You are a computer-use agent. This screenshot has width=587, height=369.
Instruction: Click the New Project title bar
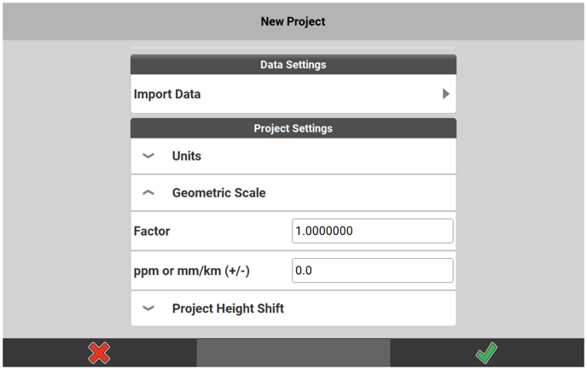tap(293, 21)
